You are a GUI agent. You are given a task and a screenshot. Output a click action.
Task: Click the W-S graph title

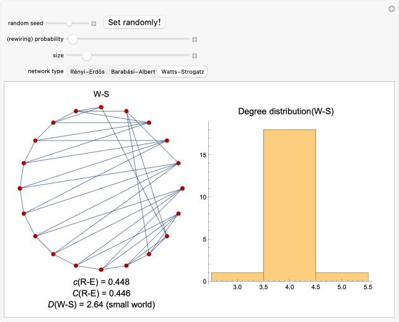(101, 95)
